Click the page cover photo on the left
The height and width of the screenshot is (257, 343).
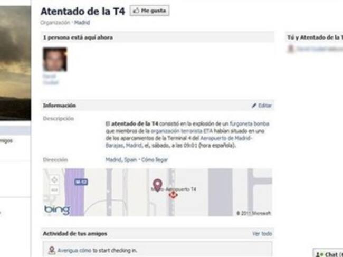[15, 63]
